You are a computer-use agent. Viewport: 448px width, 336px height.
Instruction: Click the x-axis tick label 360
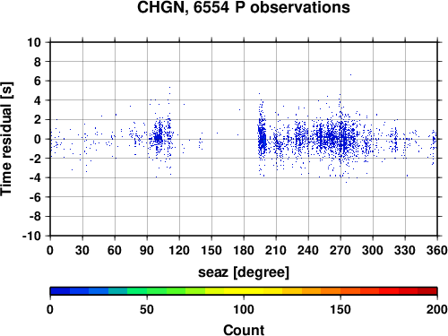437,250
